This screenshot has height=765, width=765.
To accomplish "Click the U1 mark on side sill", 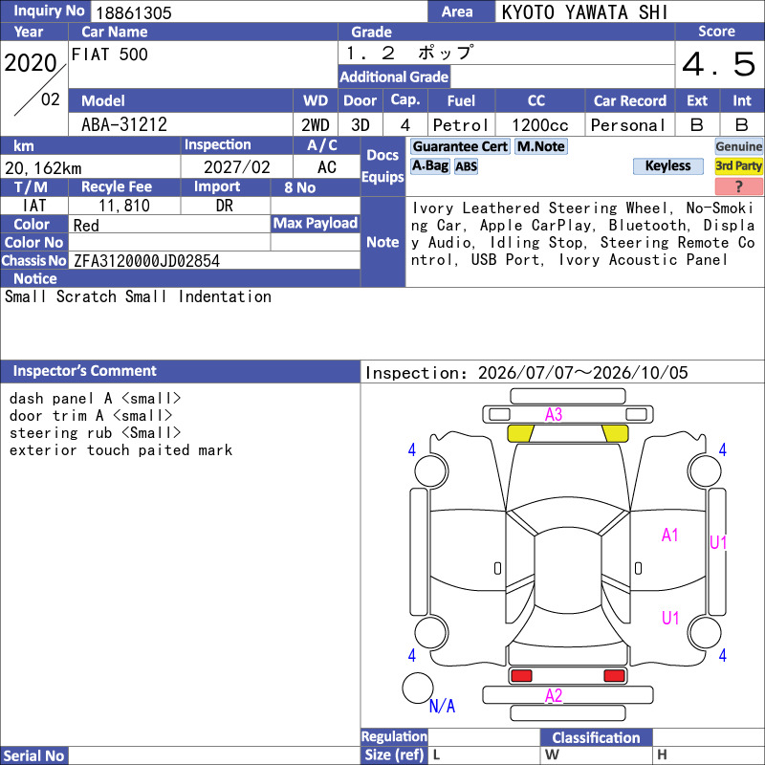I will click(x=718, y=542).
